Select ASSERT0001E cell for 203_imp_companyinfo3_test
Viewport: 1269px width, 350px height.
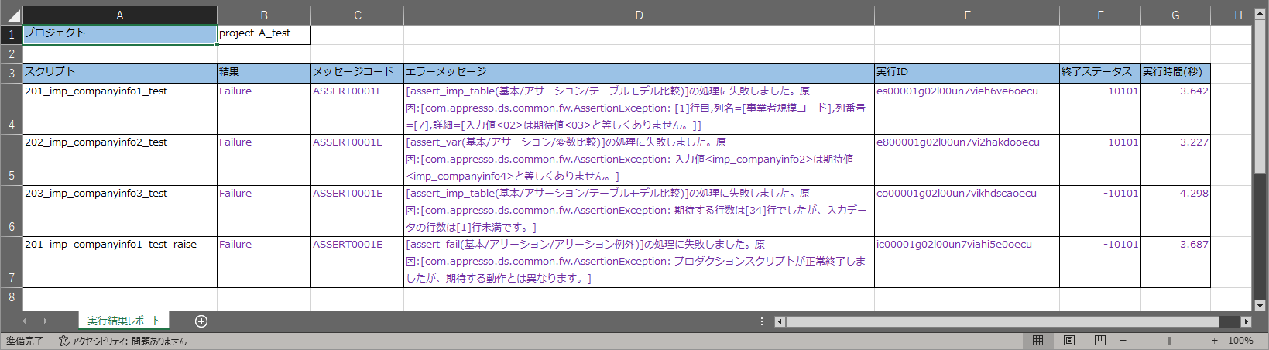click(x=358, y=211)
